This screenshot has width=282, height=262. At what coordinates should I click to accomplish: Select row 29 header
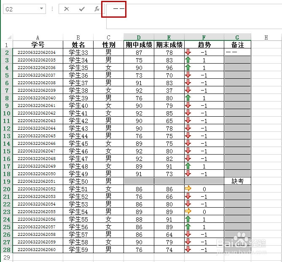click(7, 257)
